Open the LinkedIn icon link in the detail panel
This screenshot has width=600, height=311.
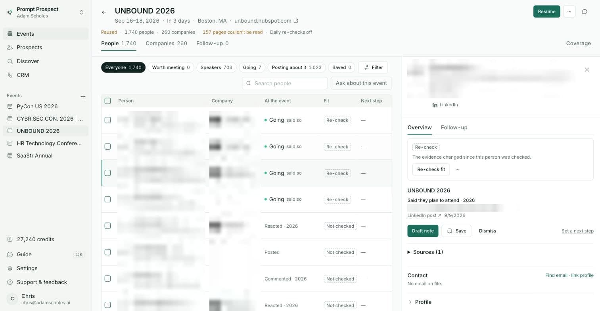click(445, 105)
